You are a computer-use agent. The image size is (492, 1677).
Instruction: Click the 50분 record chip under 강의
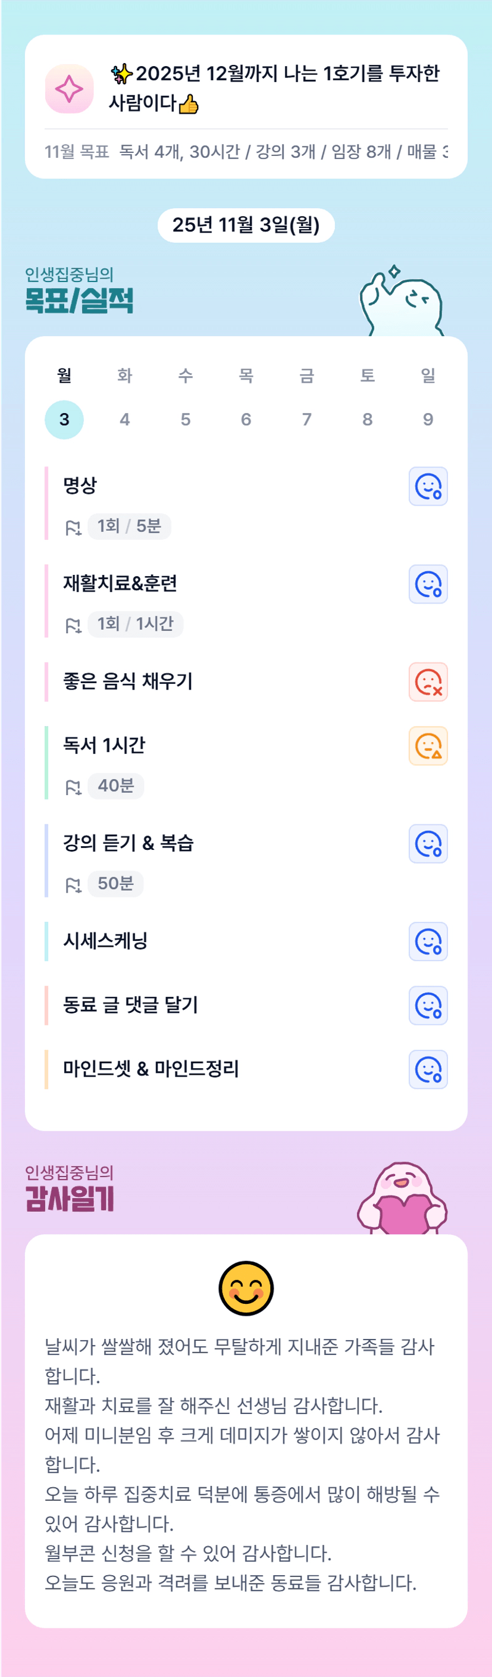point(116,883)
